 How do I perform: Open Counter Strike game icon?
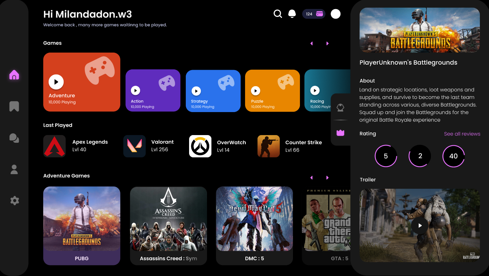tap(268, 146)
